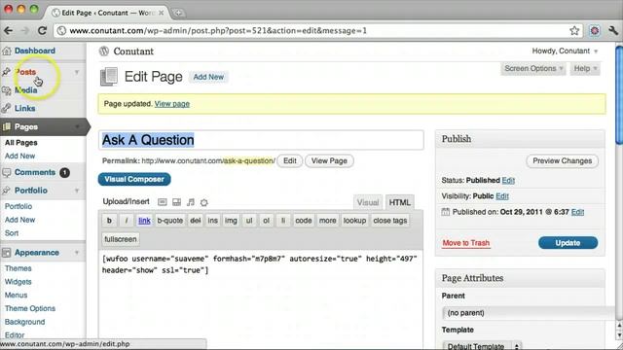Open the Posts menu item

point(25,72)
